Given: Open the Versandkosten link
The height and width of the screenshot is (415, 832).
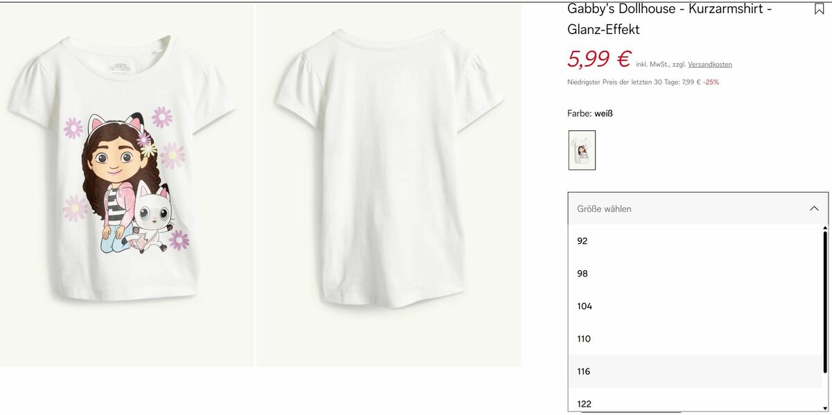Looking at the screenshot, I should coord(710,64).
